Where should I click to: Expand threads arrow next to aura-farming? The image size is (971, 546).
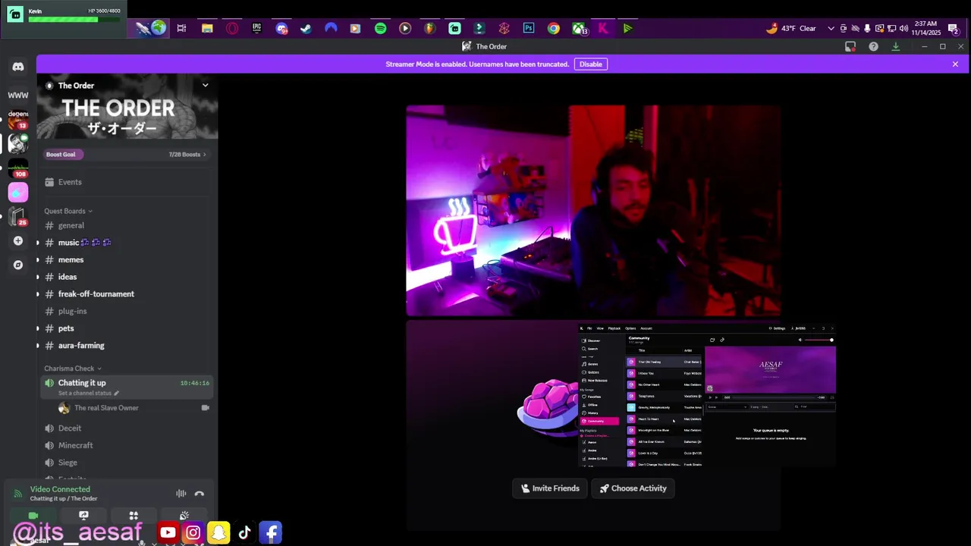(x=38, y=346)
